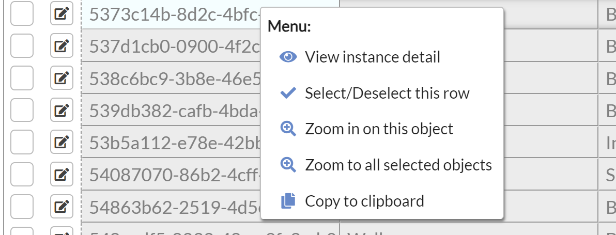Viewport: 616px width, 235px height.
Task: Click magnifier icon beside Zoom to all selected
Action: point(288,165)
